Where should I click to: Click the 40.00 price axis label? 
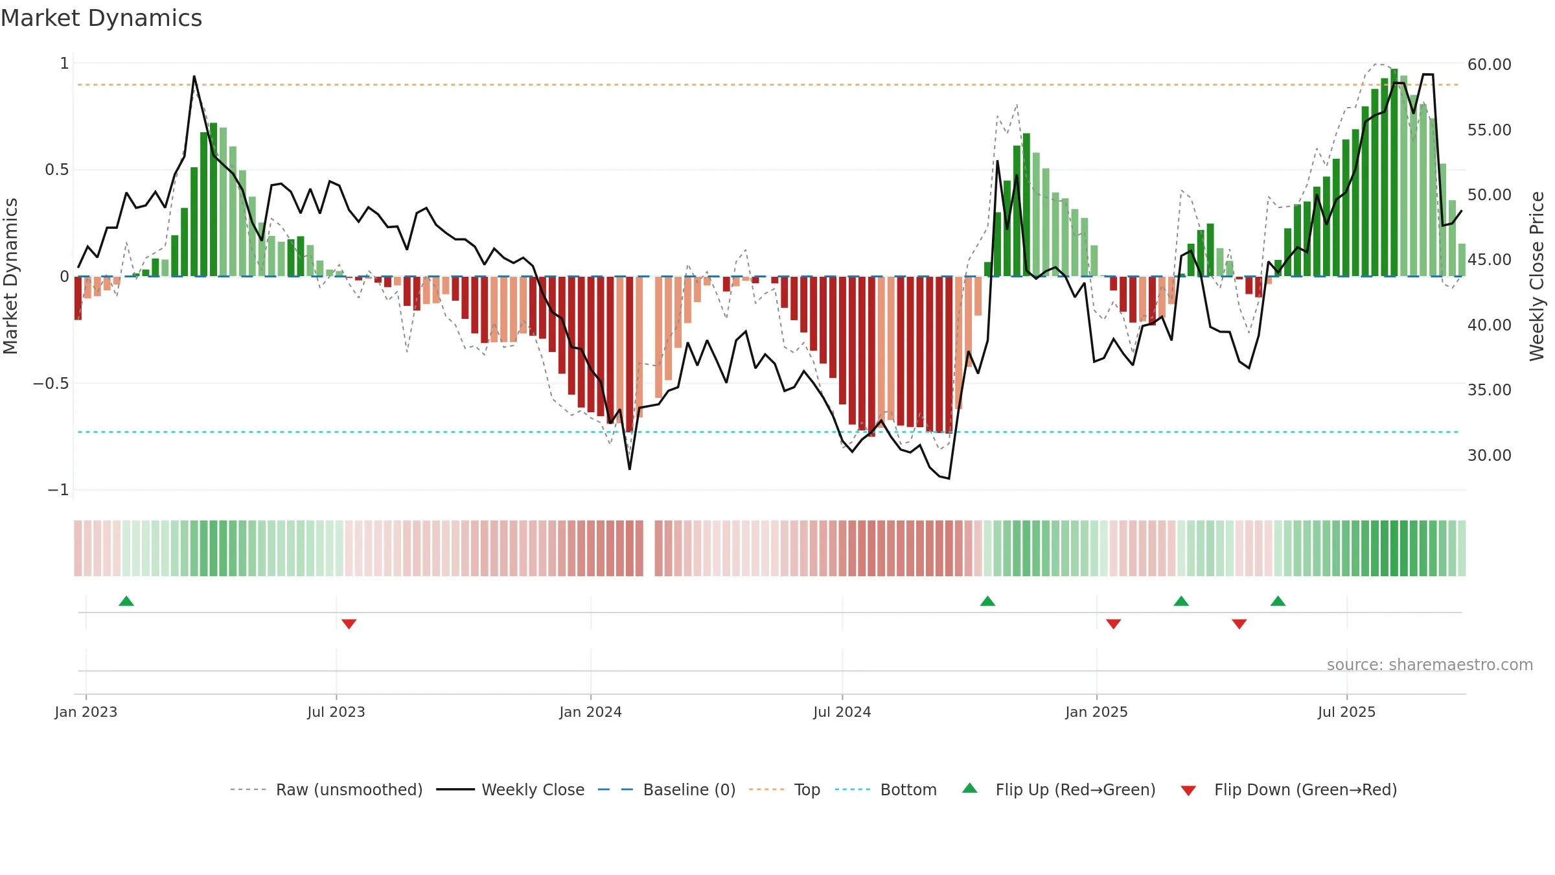point(1490,325)
